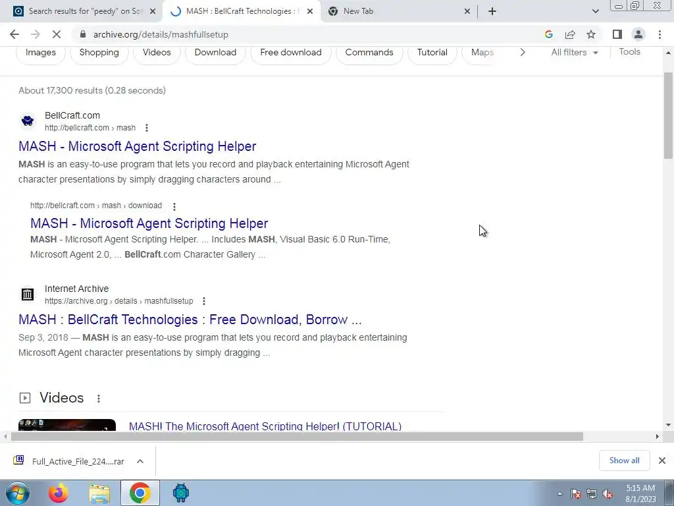Image resolution: width=674 pixels, height=506 pixels.
Task: Click the muted volume tray icon
Action: 608,494
